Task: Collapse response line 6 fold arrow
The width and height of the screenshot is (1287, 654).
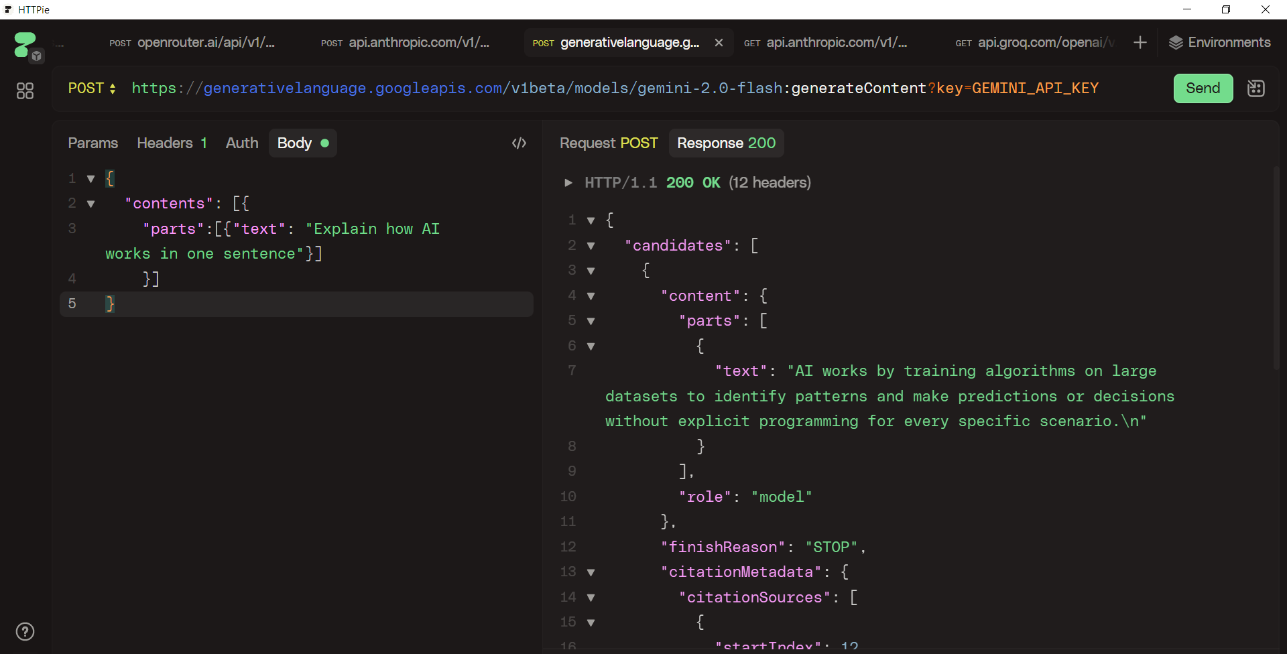Action: point(591,346)
